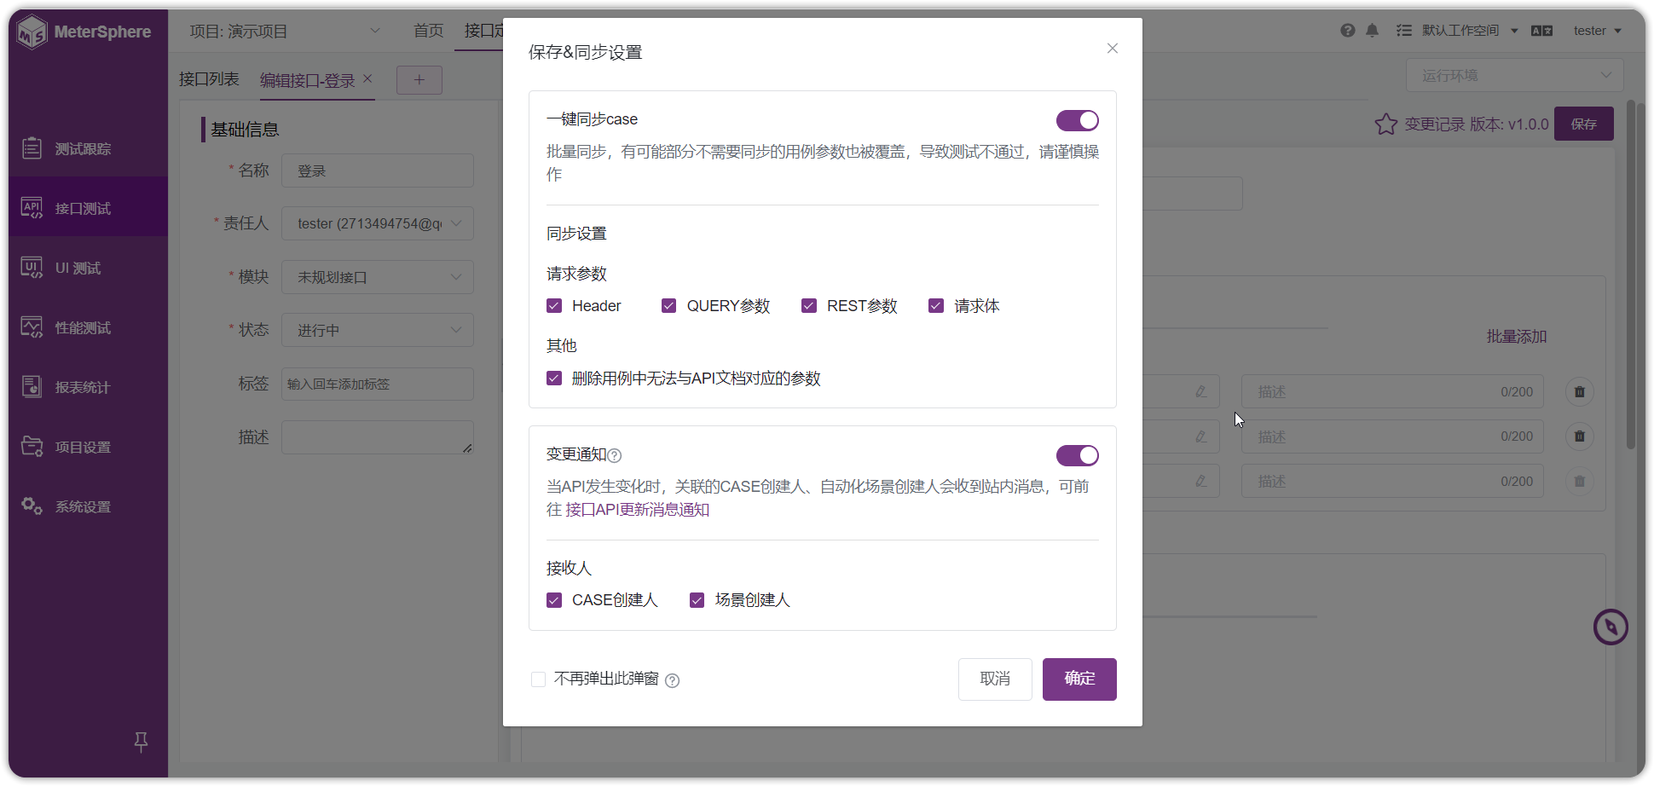Uncheck the Header checkbox

554,306
